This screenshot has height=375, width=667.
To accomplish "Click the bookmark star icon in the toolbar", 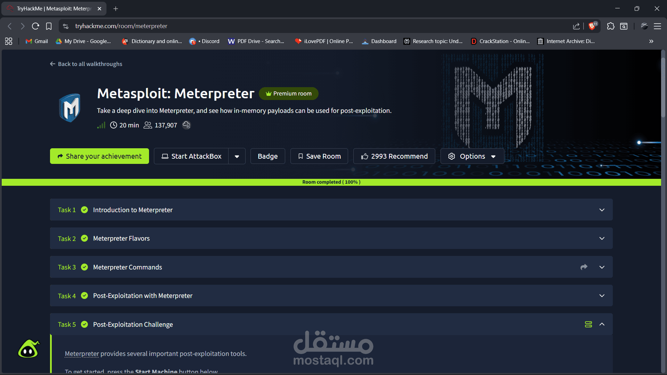I will [x=49, y=26].
